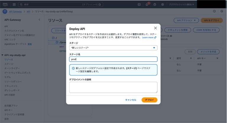227x123 pixels.
Task: Open the settings gear in the header
Action: pyautogui.click(x=163, y=4)
